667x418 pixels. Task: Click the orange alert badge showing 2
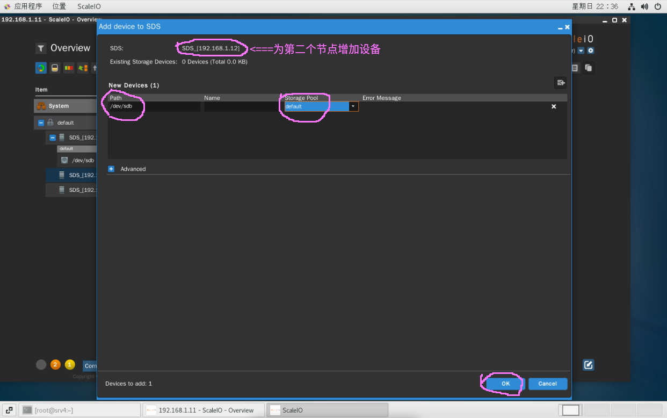pyautogui.click(x=55, y=365)
